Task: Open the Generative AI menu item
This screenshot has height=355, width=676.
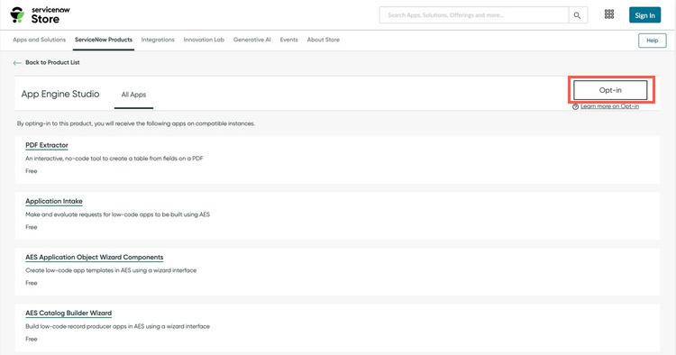Action: pos(252,40)
